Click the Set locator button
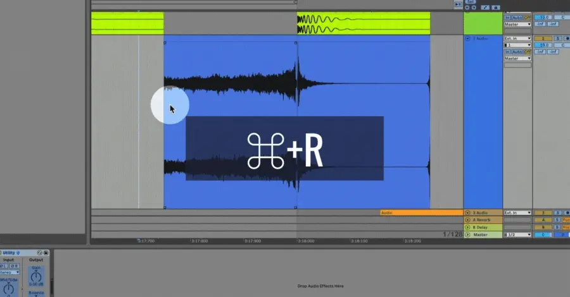 (x=471, y=1)
